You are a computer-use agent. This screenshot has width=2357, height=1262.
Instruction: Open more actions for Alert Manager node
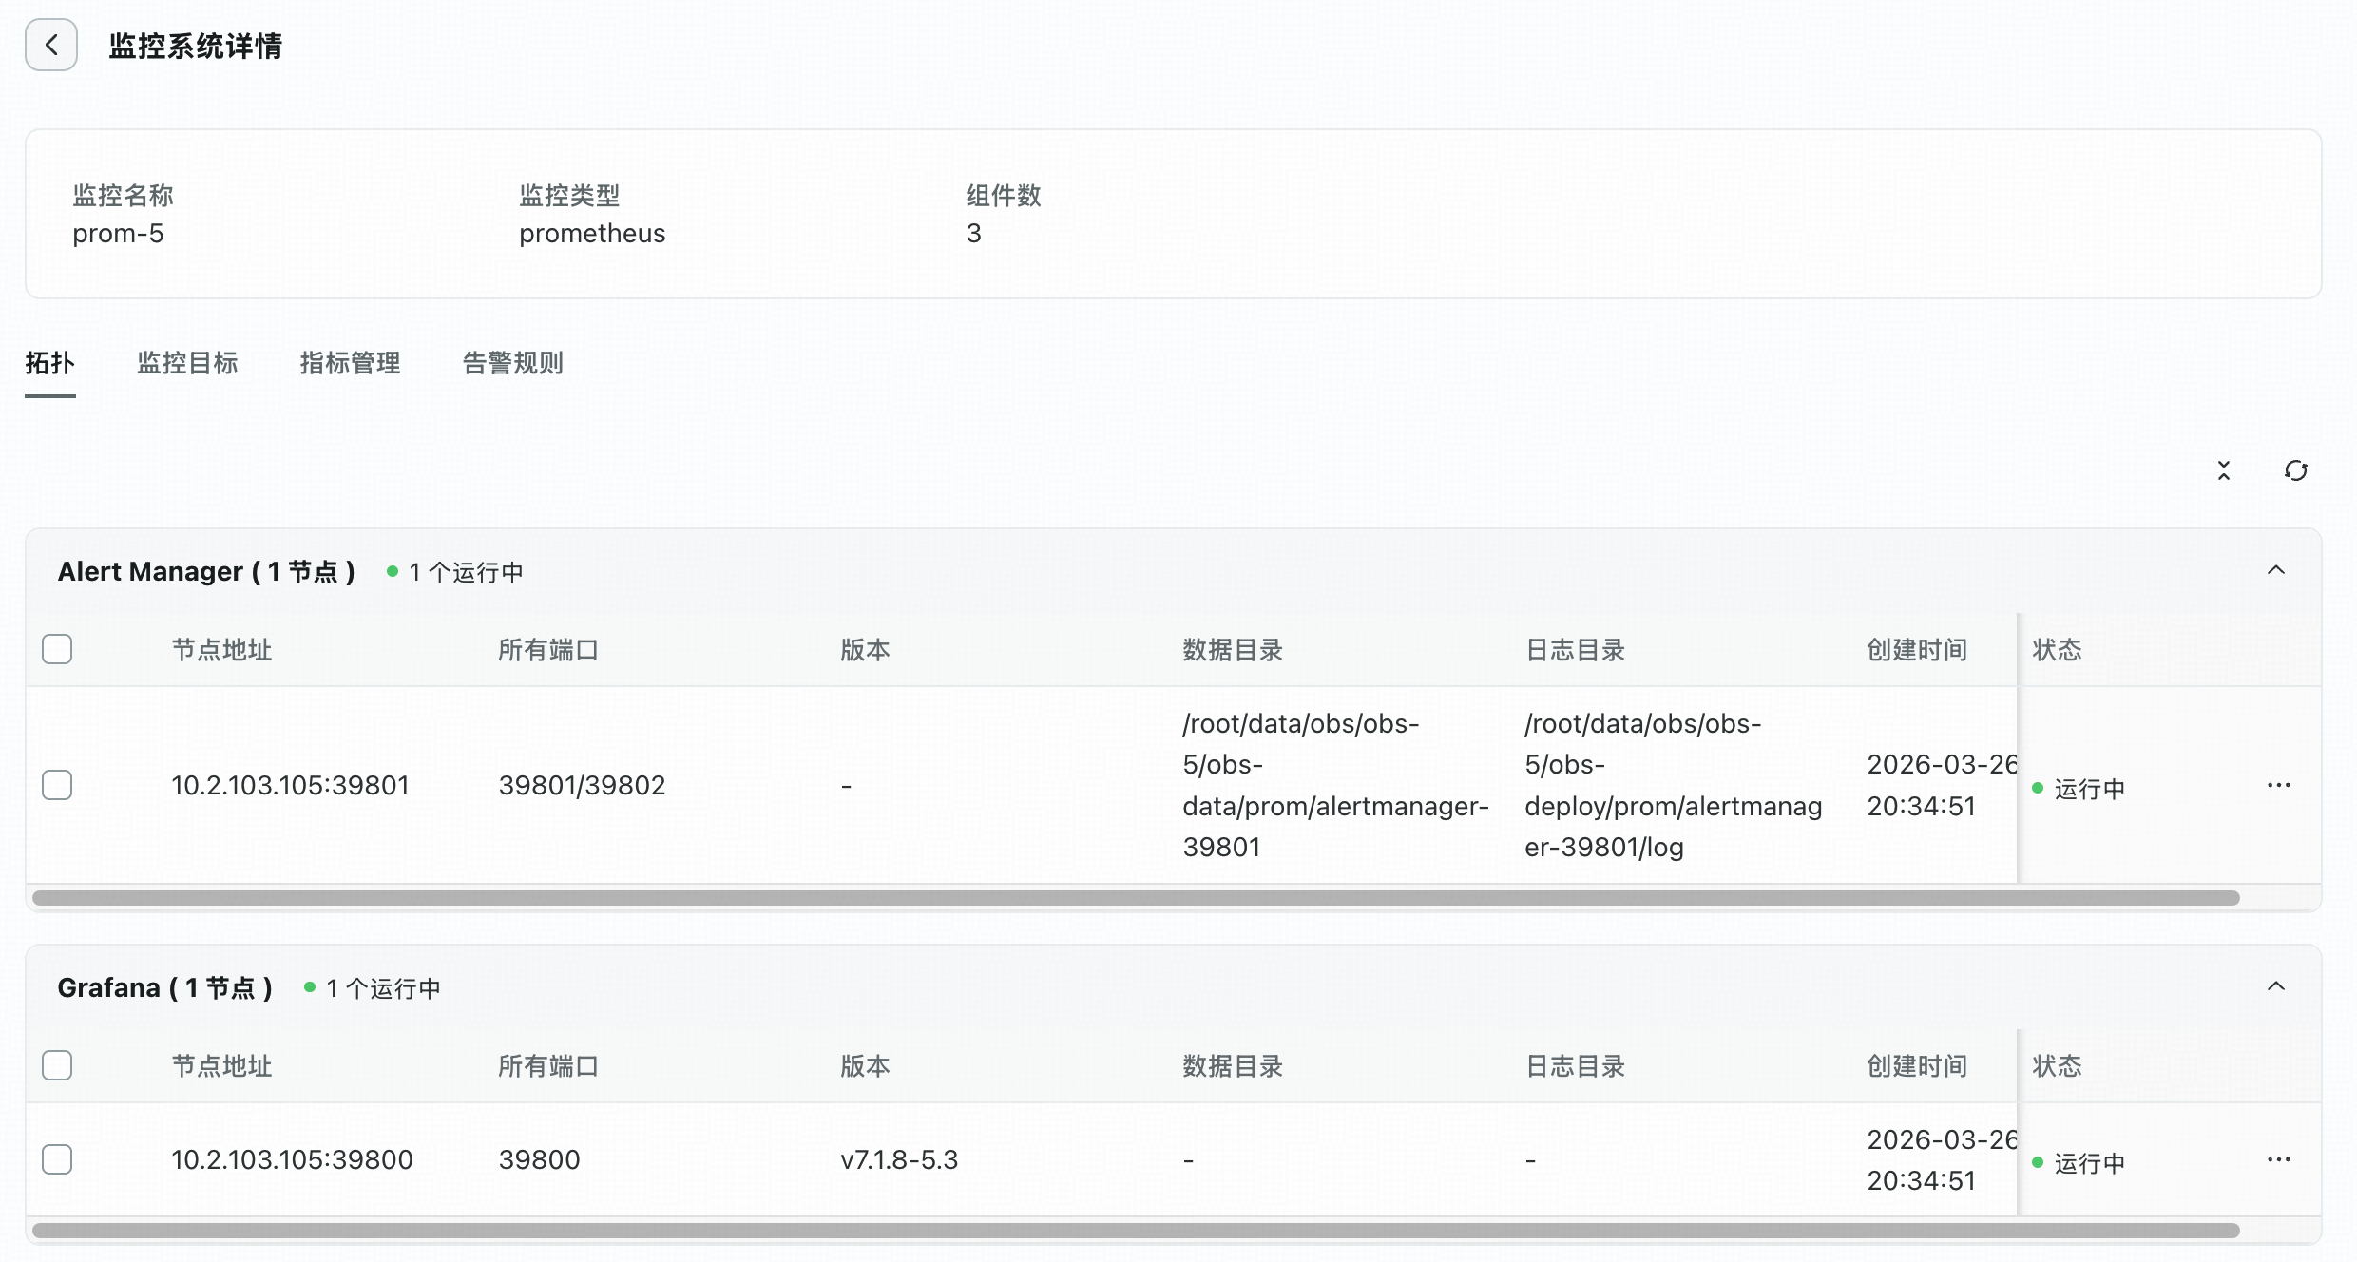click(2279, 785)
